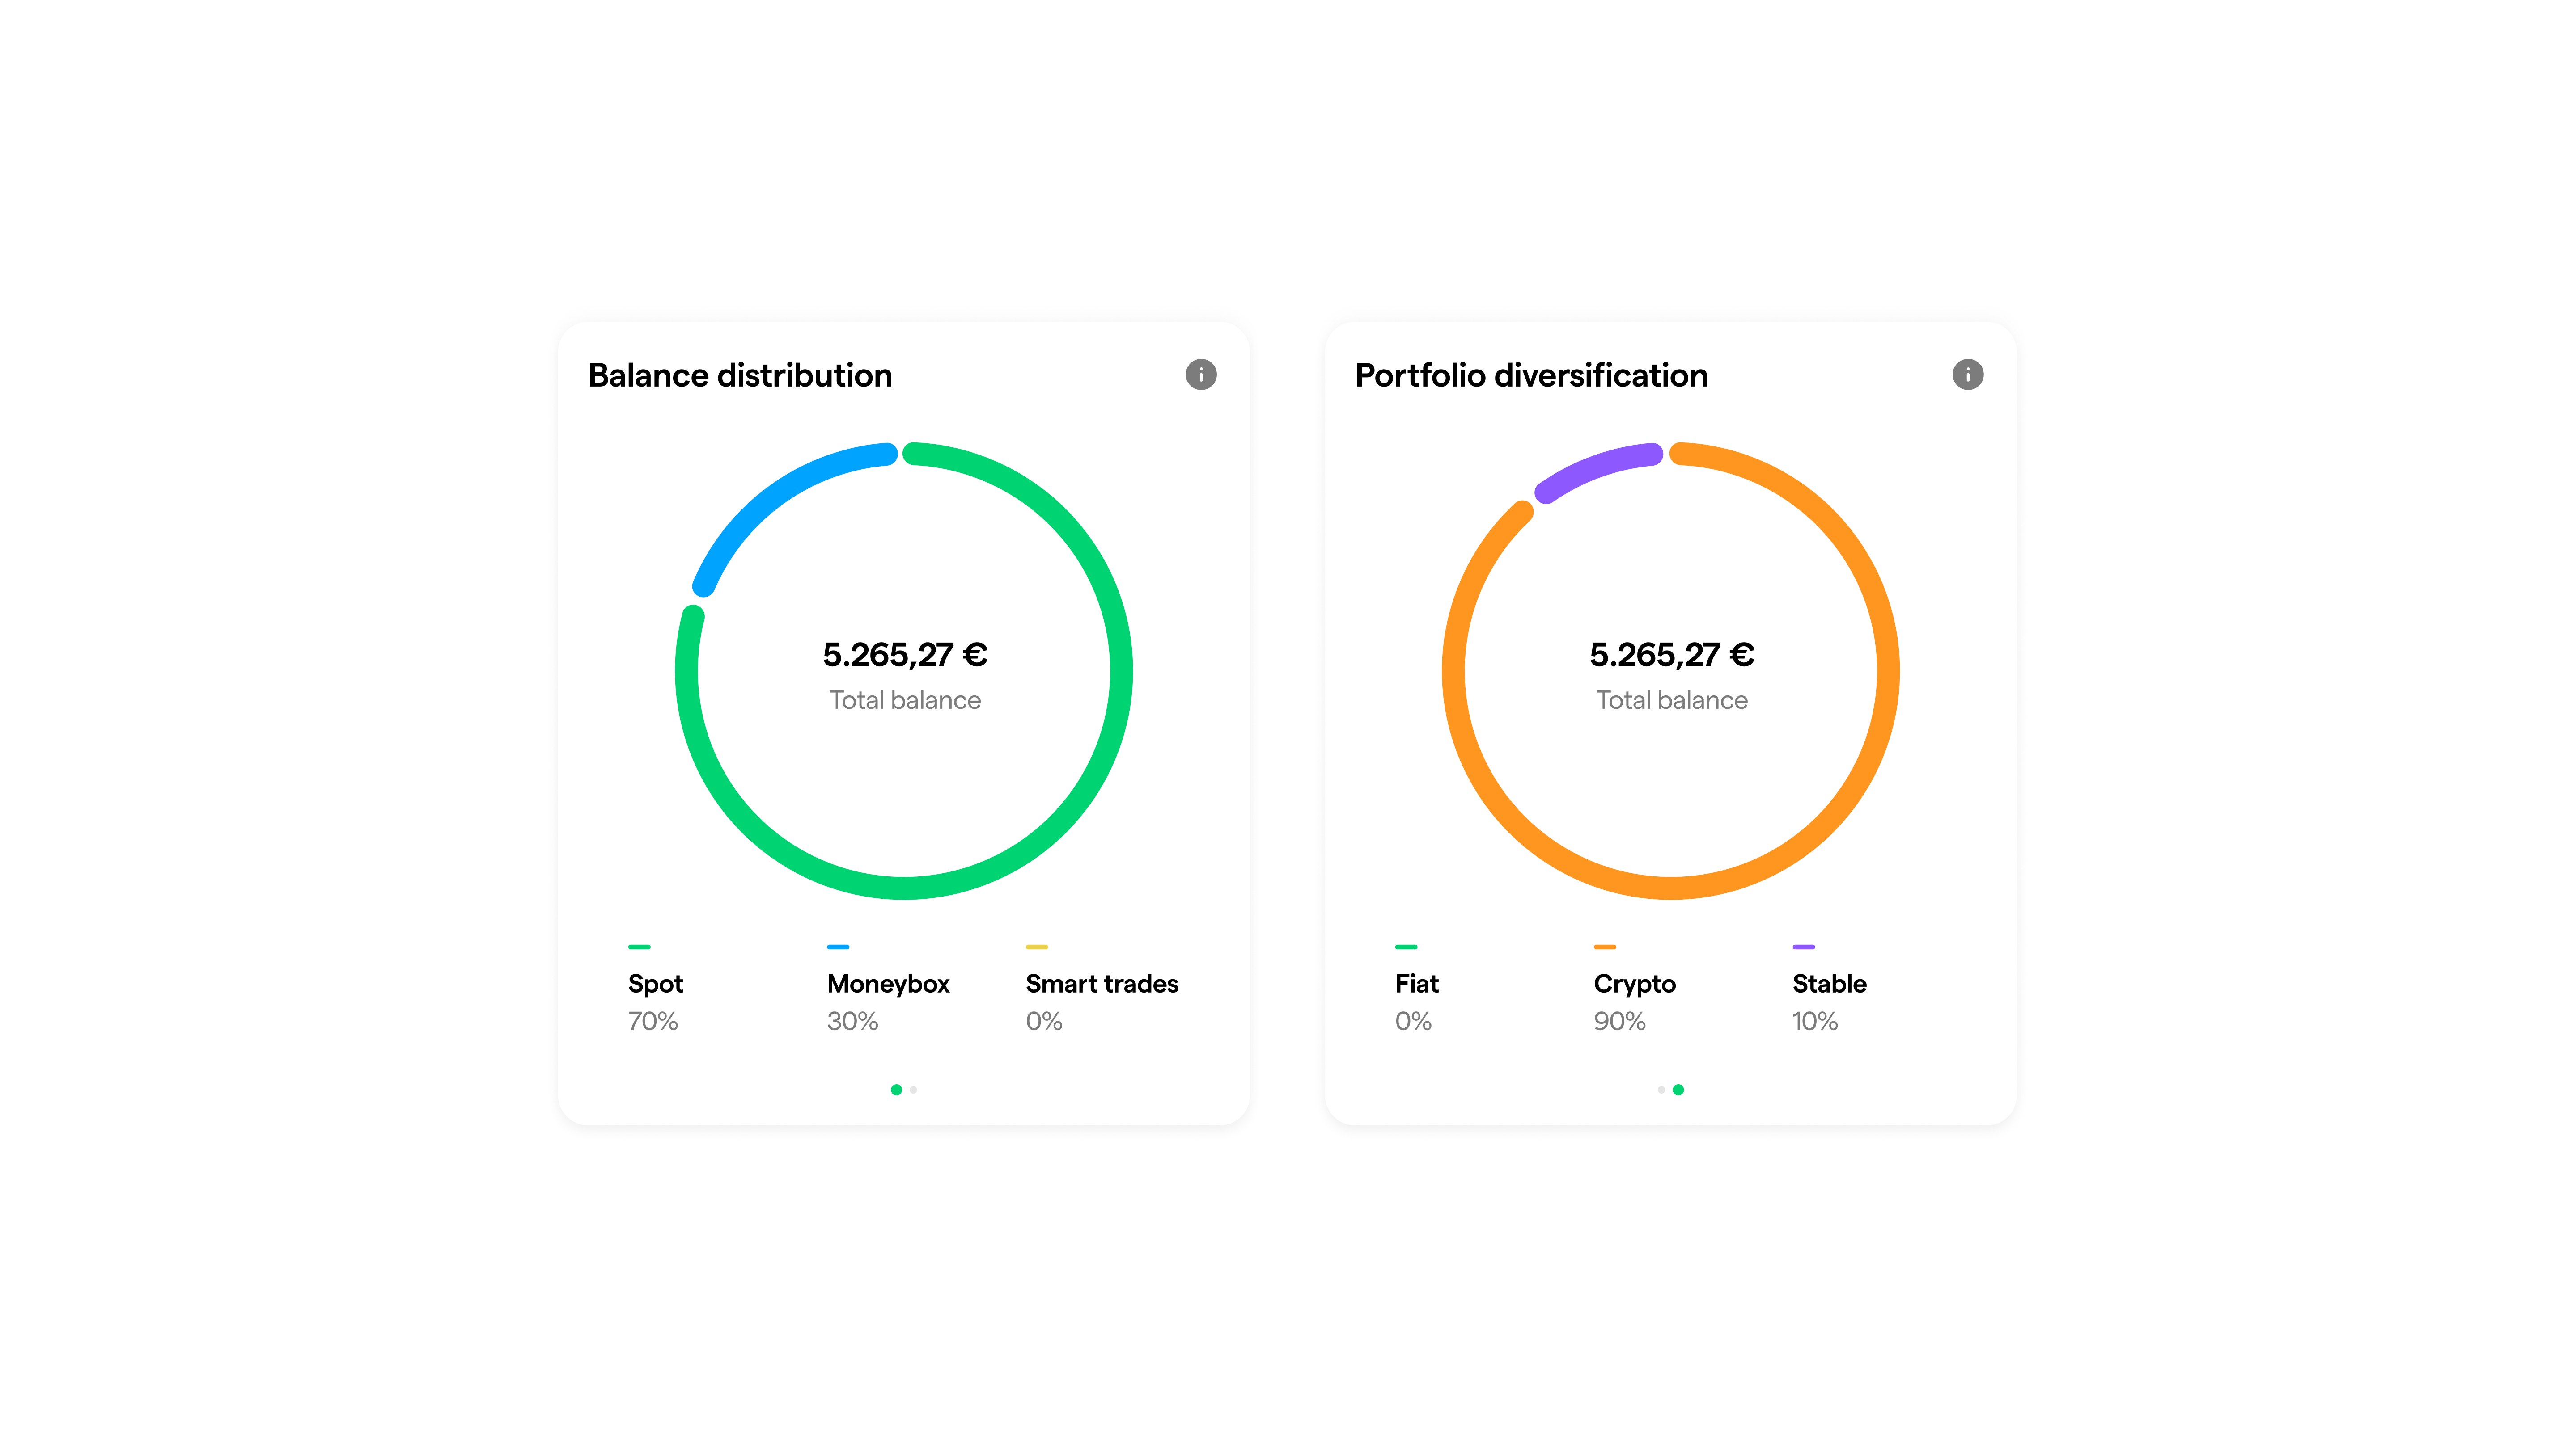
Task: Click the 0% value under Smart trades
Action: point(1043,1021)
